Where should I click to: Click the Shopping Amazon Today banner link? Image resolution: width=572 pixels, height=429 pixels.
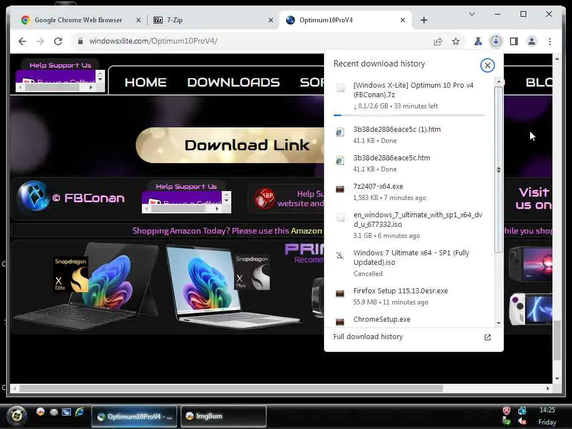227,231
